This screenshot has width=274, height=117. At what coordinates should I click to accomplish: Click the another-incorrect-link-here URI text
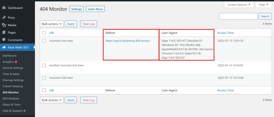pos(67,65)
